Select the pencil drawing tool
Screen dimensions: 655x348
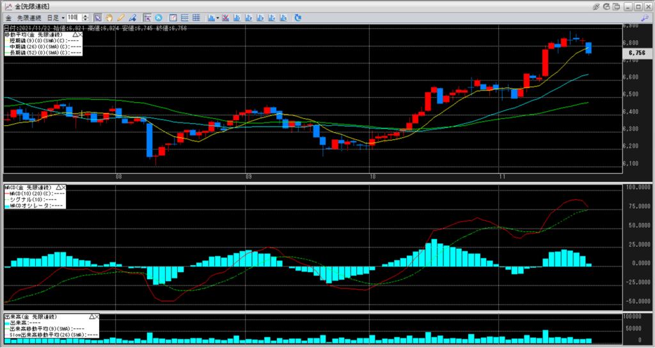tap(120, 17)
